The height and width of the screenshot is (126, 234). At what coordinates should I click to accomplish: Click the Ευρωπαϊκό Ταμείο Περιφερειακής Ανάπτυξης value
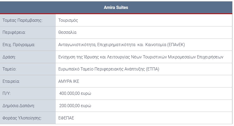109,69
